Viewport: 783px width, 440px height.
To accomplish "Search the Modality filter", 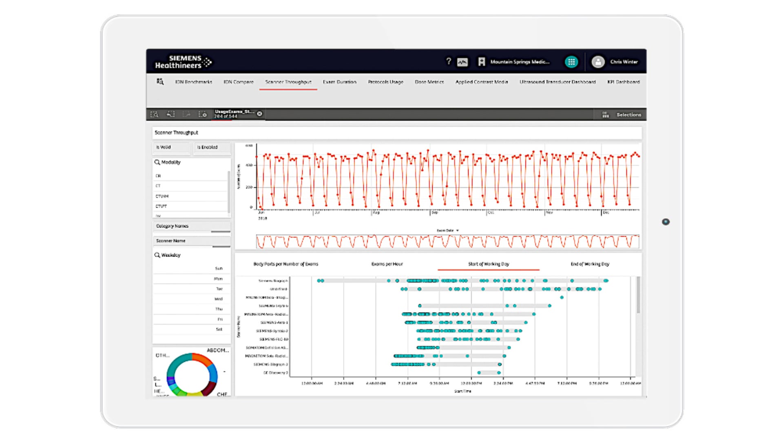I will (x=157, y=162).
